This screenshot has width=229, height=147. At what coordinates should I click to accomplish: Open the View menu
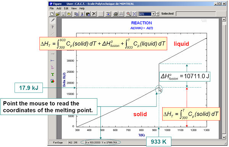(74, 8)
